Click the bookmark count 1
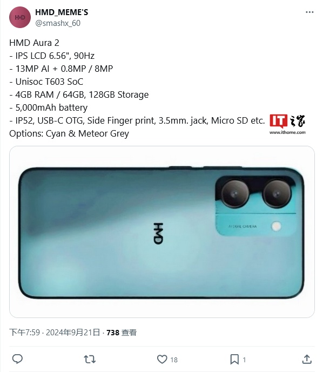Viewport: 323px width, 372px height. click(244, 360)
